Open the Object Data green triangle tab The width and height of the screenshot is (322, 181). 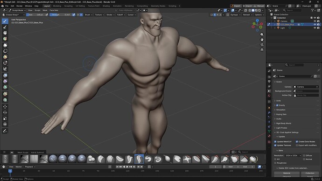click(x=269, y=131)
